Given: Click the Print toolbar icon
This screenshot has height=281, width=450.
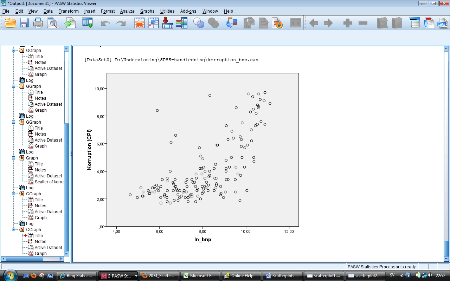Looking at the screenshot, I should click(x=38, y=23).
